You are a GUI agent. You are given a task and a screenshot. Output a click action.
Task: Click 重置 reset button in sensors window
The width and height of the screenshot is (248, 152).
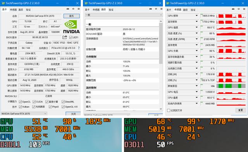pos(241,110)
